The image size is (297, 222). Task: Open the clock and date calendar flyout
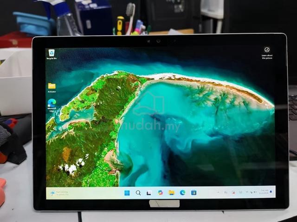coord(265,192)
